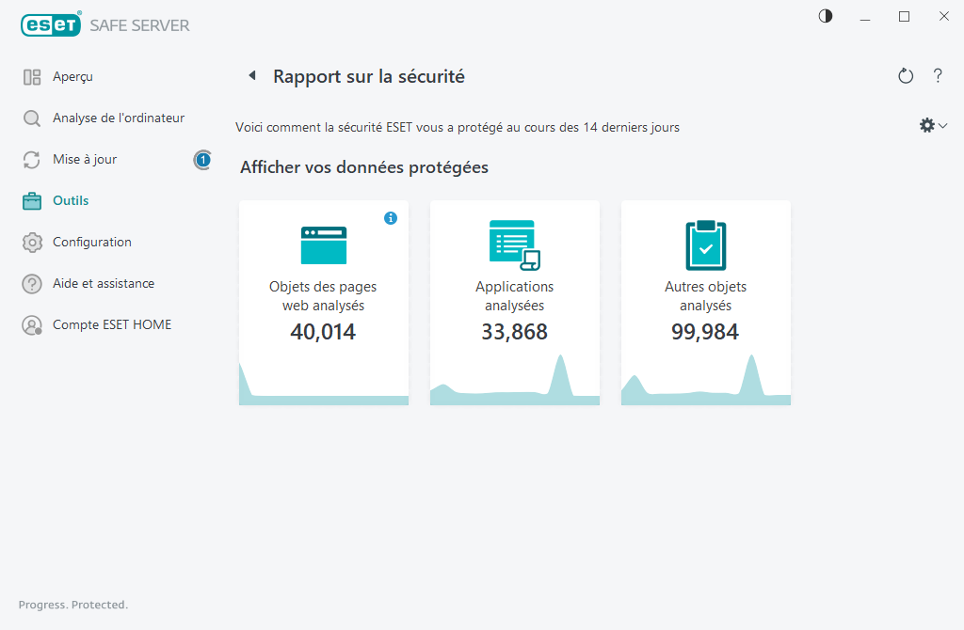Click the analyzed applications list icon
964x630 pixels.
click(515, 245)
